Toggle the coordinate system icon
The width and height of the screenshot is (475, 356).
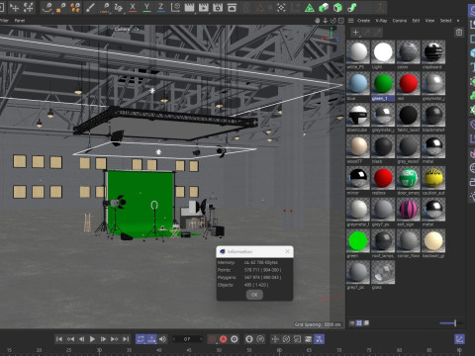pyautogui.click(x=175, y=7)
